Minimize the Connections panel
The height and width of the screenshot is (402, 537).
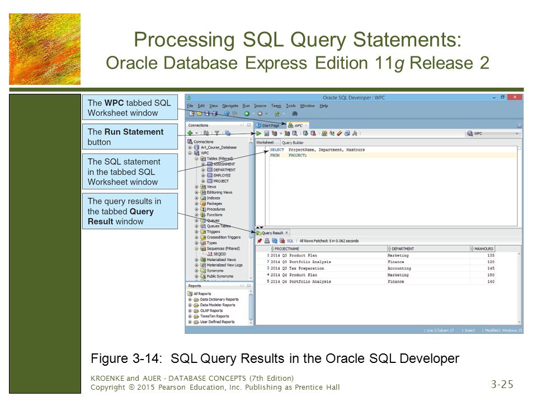tap(249, 125)
